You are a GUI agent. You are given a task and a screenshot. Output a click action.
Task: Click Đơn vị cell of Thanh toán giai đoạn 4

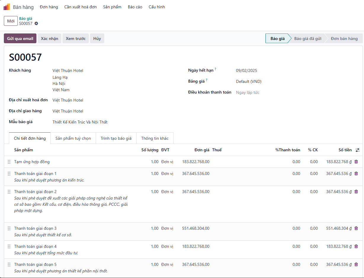point(167,246)
